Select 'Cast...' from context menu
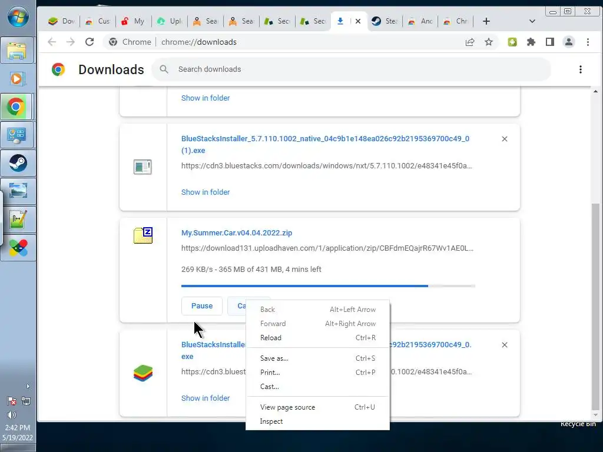This screenshot has height=452, width=603. click(x=317, y=387)
